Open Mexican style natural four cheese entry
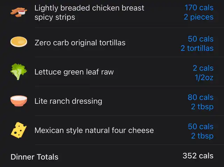 [94, 130]
